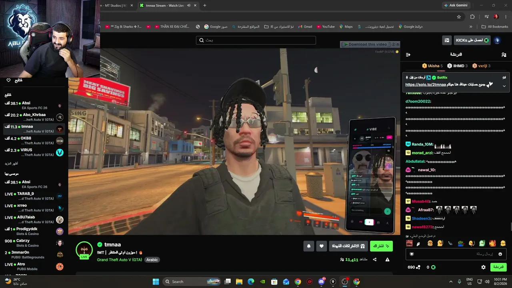The width and height of the screenshot is (512, 288).
Task: Follow the channel with heart button
Action: coord(321,246)
